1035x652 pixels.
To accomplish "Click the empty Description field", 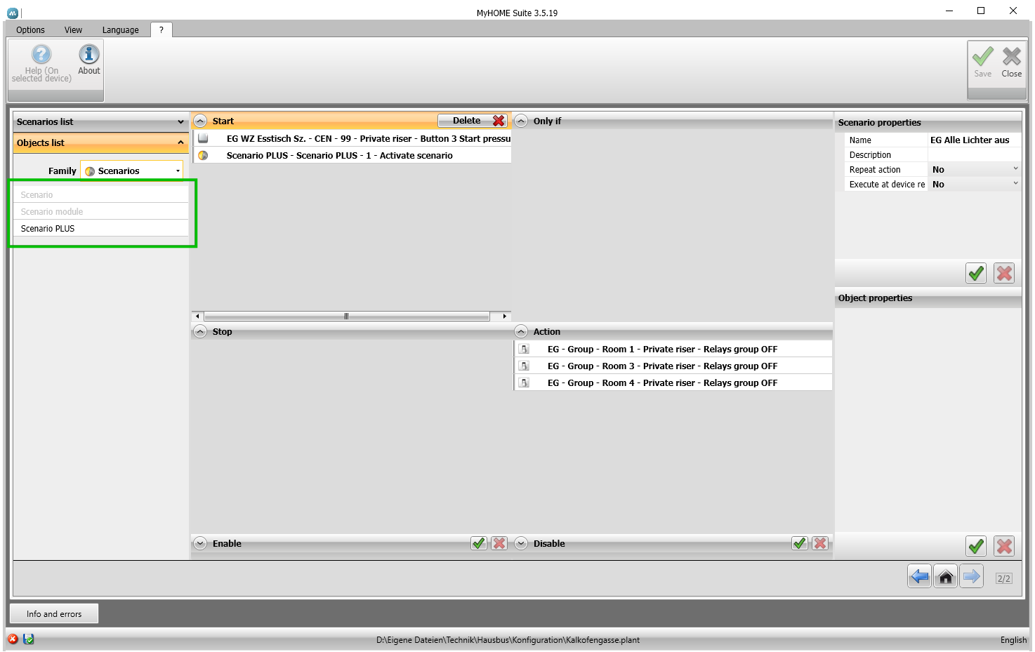I will (975, 154).
